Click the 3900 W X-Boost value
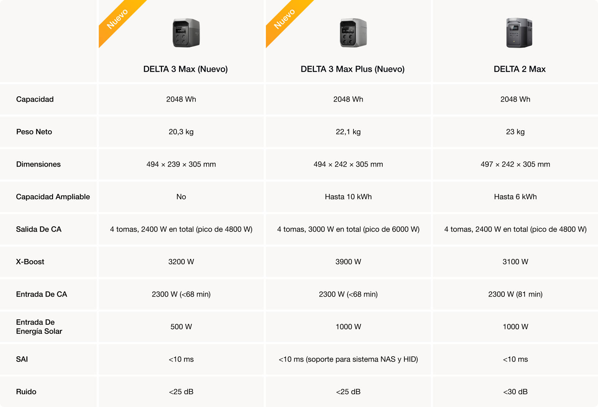 click(348, 262)
